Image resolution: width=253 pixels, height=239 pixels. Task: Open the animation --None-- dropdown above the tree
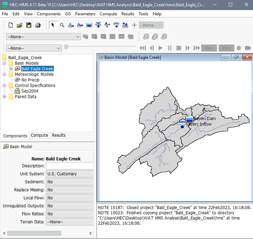pos(34,48)
